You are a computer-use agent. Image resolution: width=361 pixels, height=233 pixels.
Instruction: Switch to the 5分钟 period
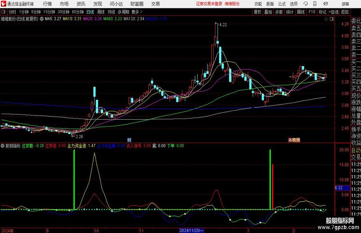[36, 12]
